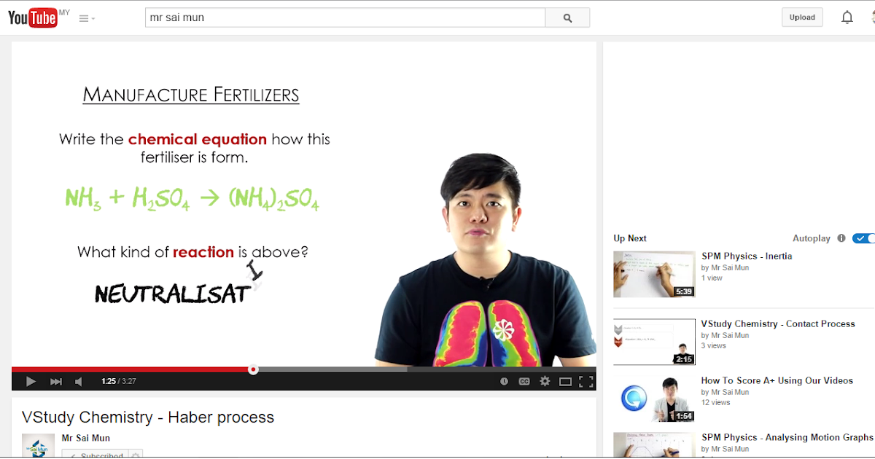875x459 pixels.
Task: Open VStudy Chemistry - Contact Process video
Action: [x=778, y=323]
